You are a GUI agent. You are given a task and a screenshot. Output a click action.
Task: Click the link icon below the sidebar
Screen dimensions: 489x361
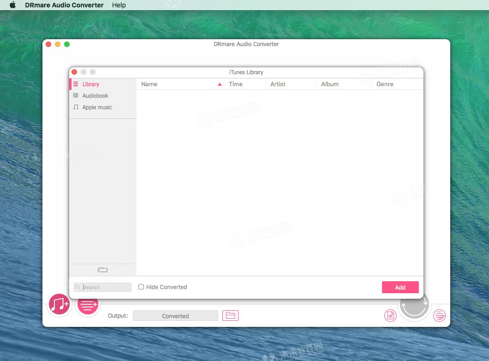point(103,269)
